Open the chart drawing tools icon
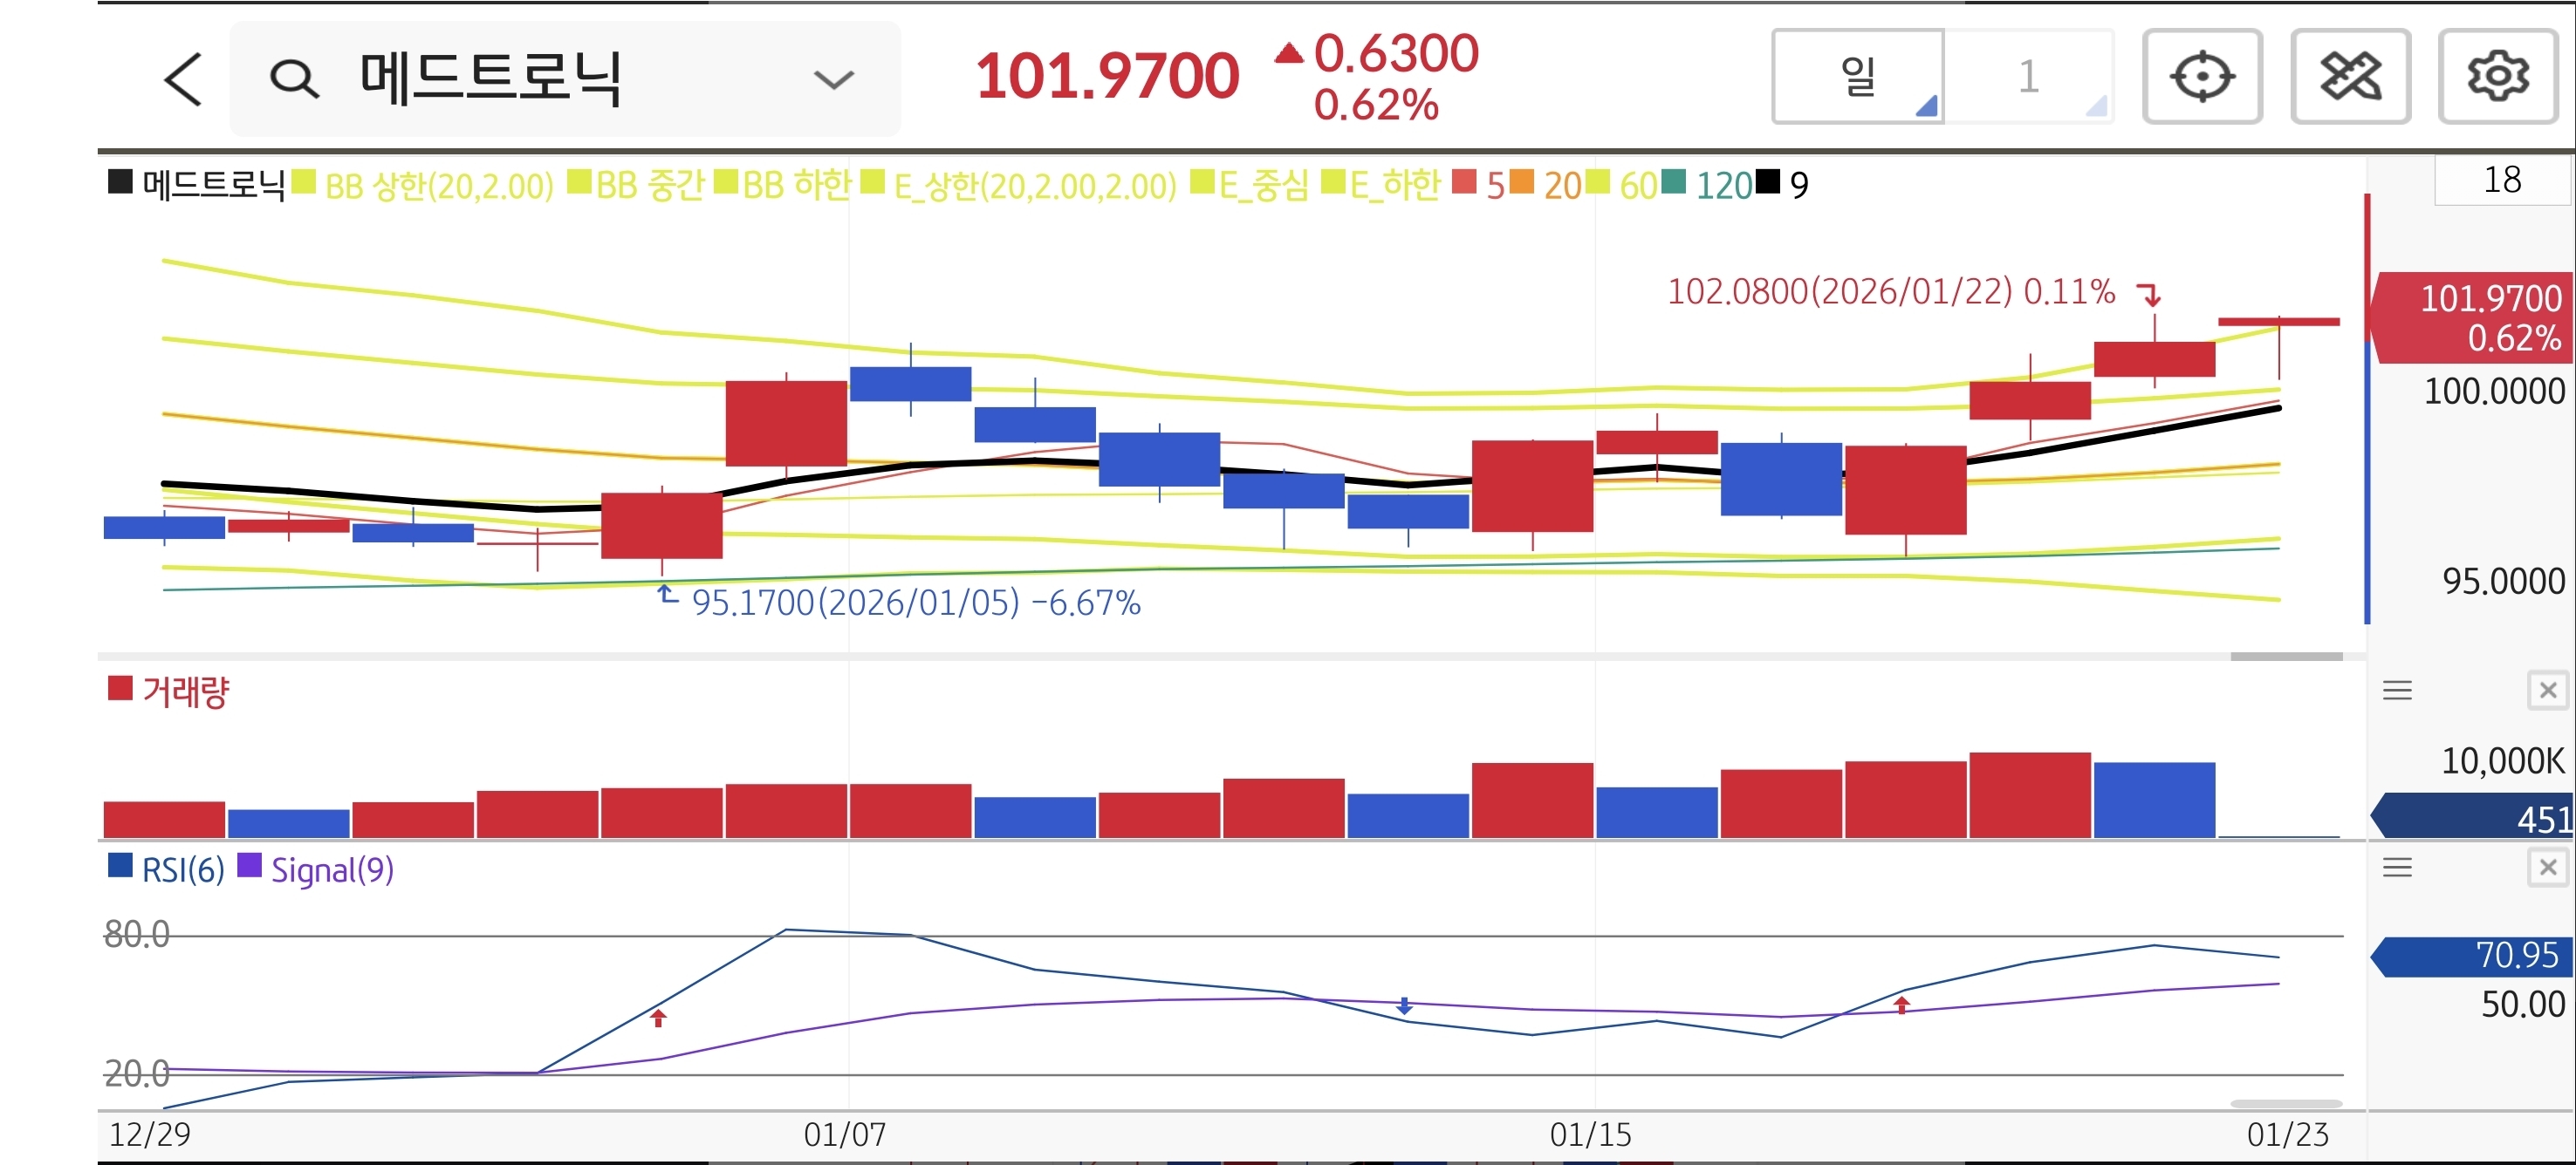The image size is (2576, 1165). [2349, 77]
